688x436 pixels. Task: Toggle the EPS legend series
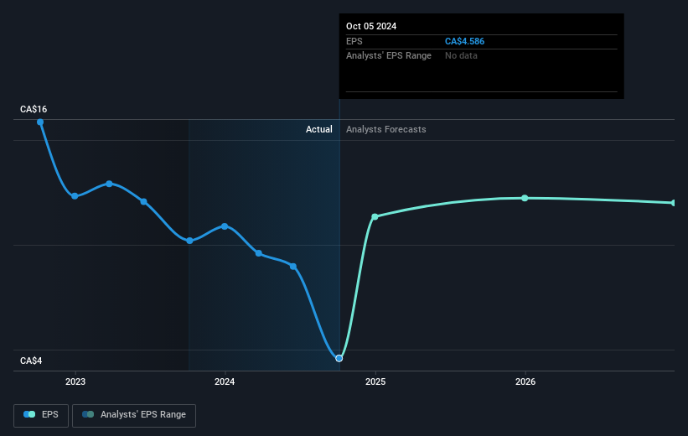(x=41, y=415)
